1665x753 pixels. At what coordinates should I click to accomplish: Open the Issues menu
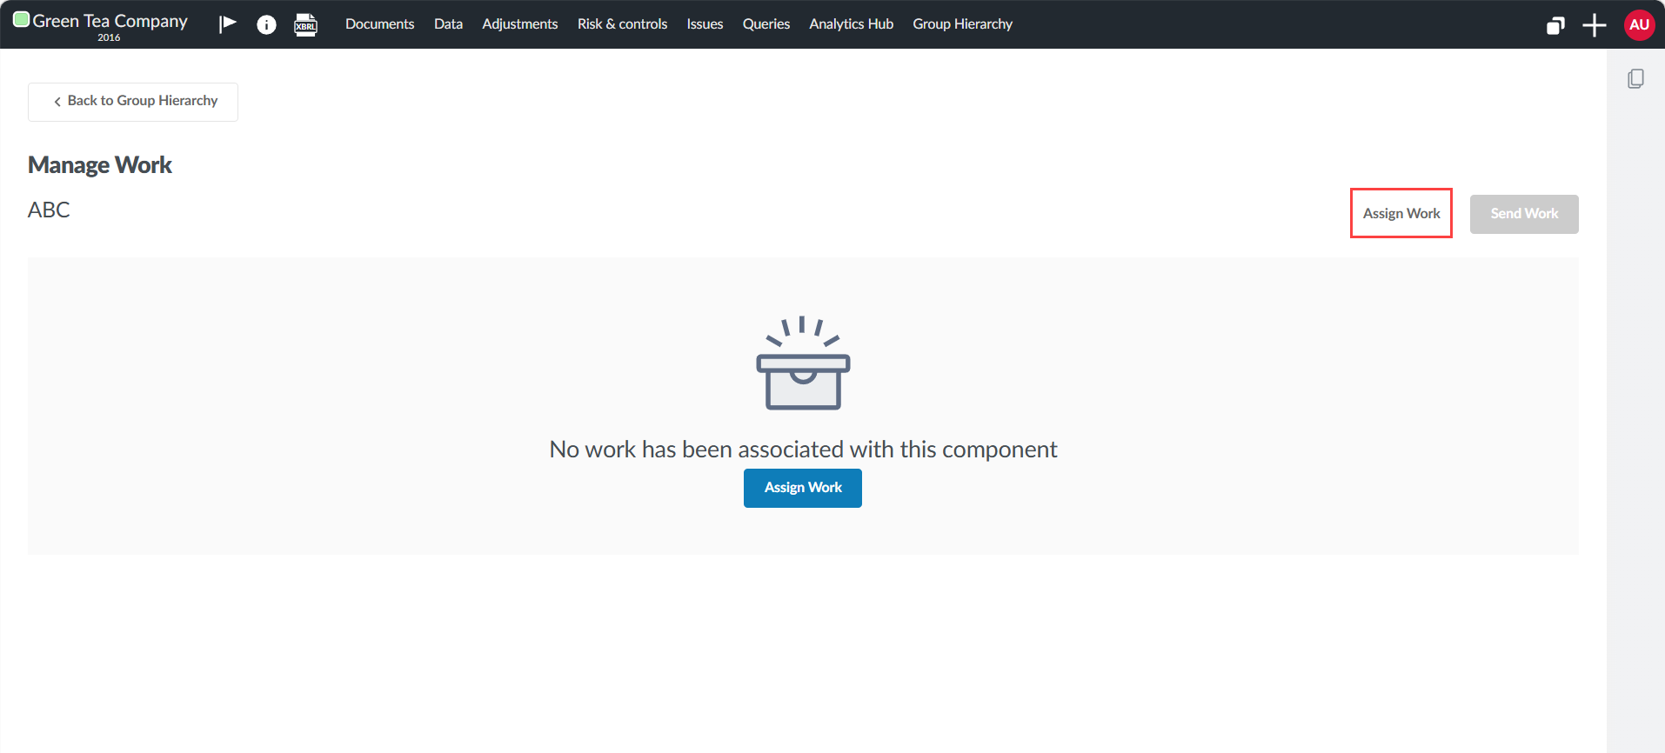coord(705,24)
